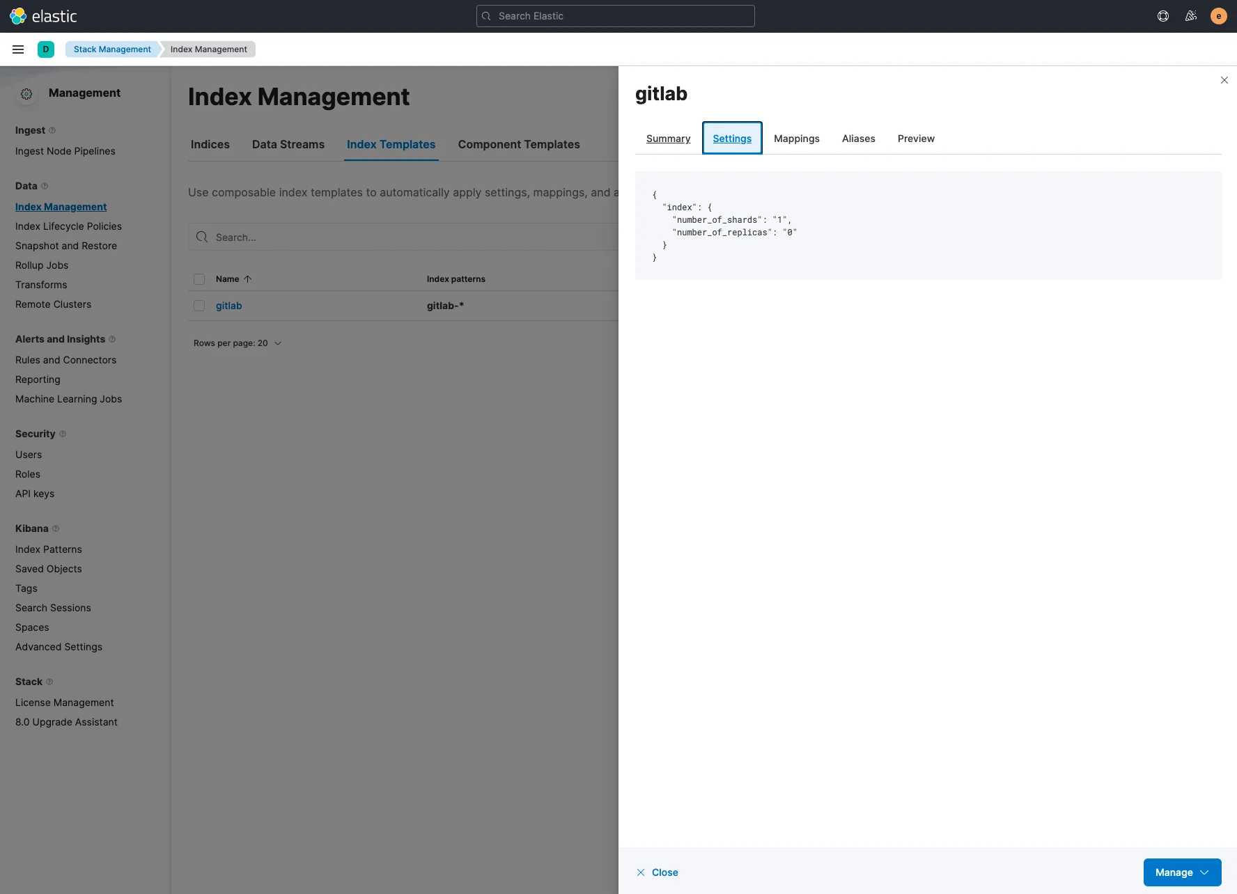Open the gitlab template link
This screenshot has width=1237, height=894.
pos(228,306)
